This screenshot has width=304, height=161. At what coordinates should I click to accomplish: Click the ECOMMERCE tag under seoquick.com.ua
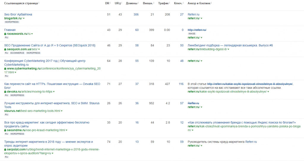[x=17, y=53]
